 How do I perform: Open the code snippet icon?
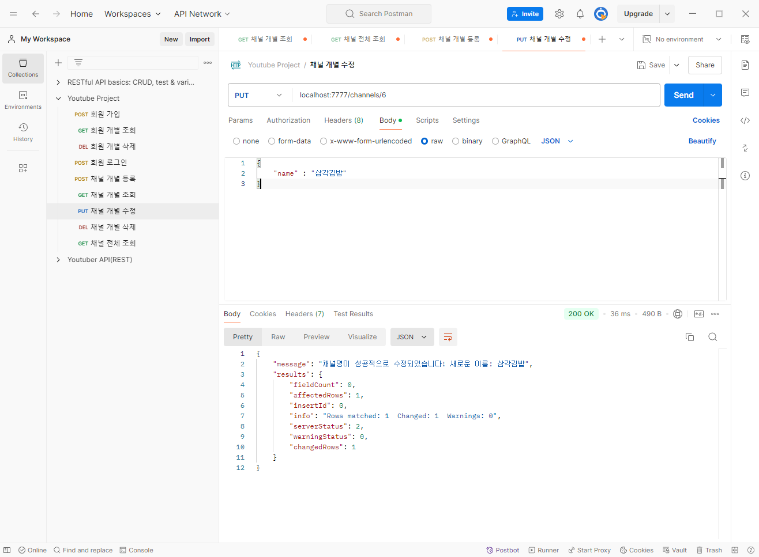[x=745, y=120]
